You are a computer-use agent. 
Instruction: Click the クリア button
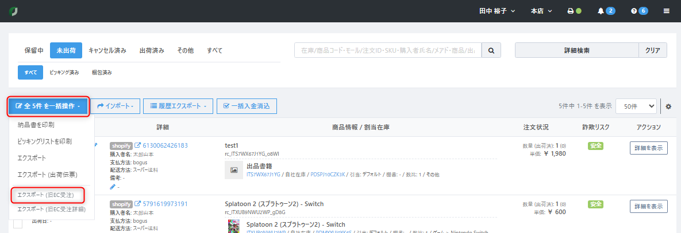[653, 50]
